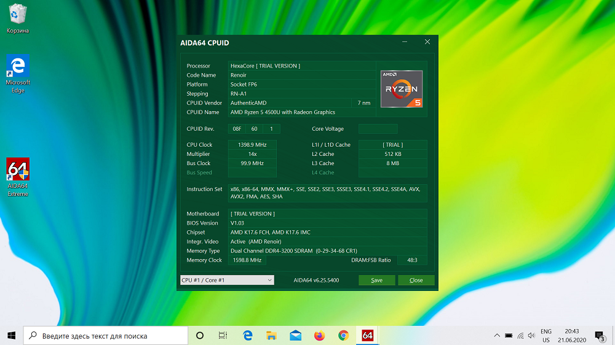Click the Memory Type Dual Channel DDR4-3200 text

(x=294, y=250)
